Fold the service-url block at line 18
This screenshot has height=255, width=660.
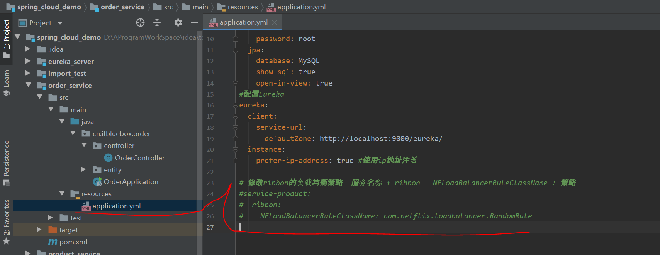pyautogui.click(x=235, y=127)
